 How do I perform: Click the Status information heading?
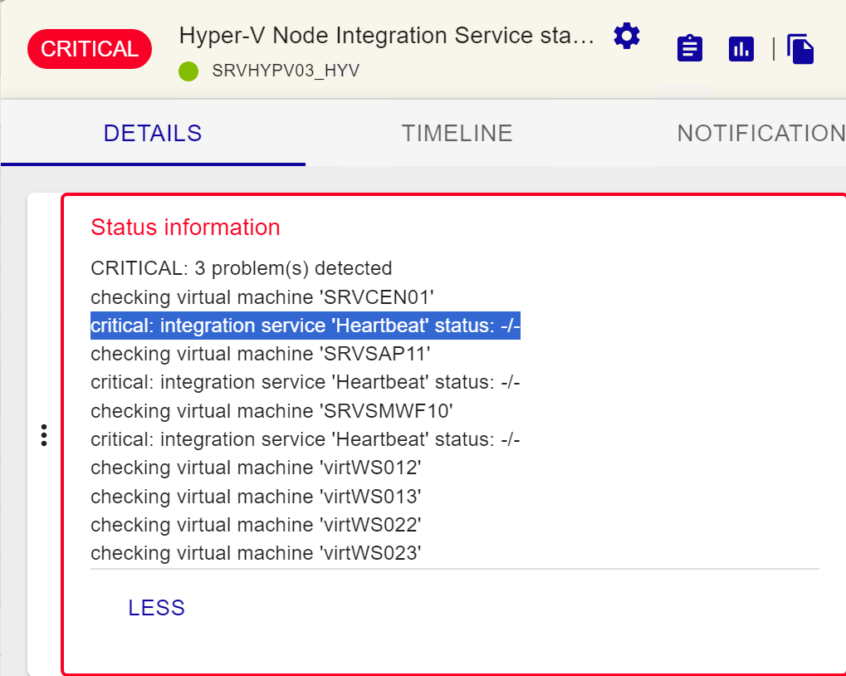(x=184, y=227)
